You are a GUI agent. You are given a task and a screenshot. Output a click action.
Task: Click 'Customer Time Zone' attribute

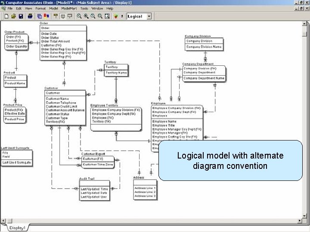(x=98, y=164)
